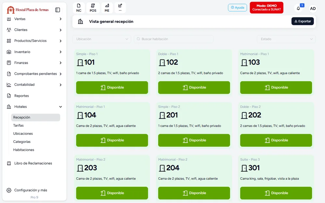This screenshot has width=325, height=203.
Task: Click the Ayuda help button
Action: (x=238, y=7)
